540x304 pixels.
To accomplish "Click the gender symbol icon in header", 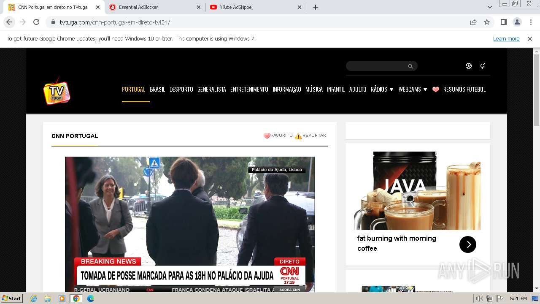I will point(483,66).
